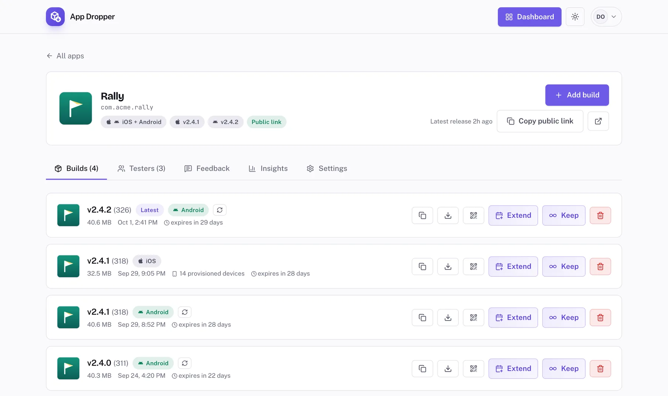668x396 pixels.
Task: Open the Testers (3) tab
Action: [x=141, y=169]
